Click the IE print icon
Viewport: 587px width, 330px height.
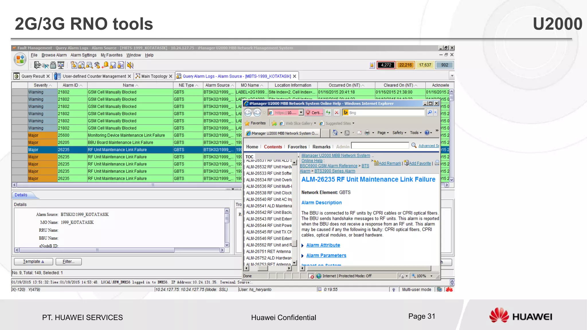point(367,133)
